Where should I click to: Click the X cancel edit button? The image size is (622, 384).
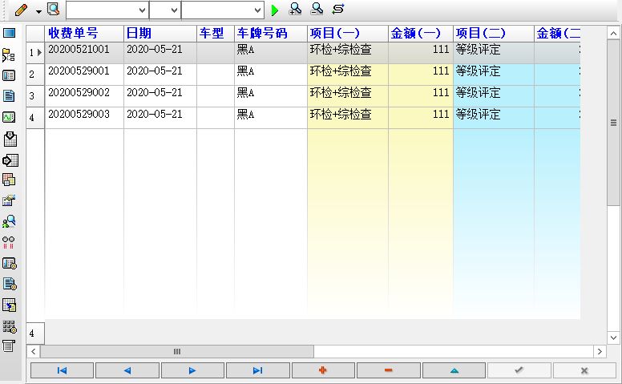[584, 370]
